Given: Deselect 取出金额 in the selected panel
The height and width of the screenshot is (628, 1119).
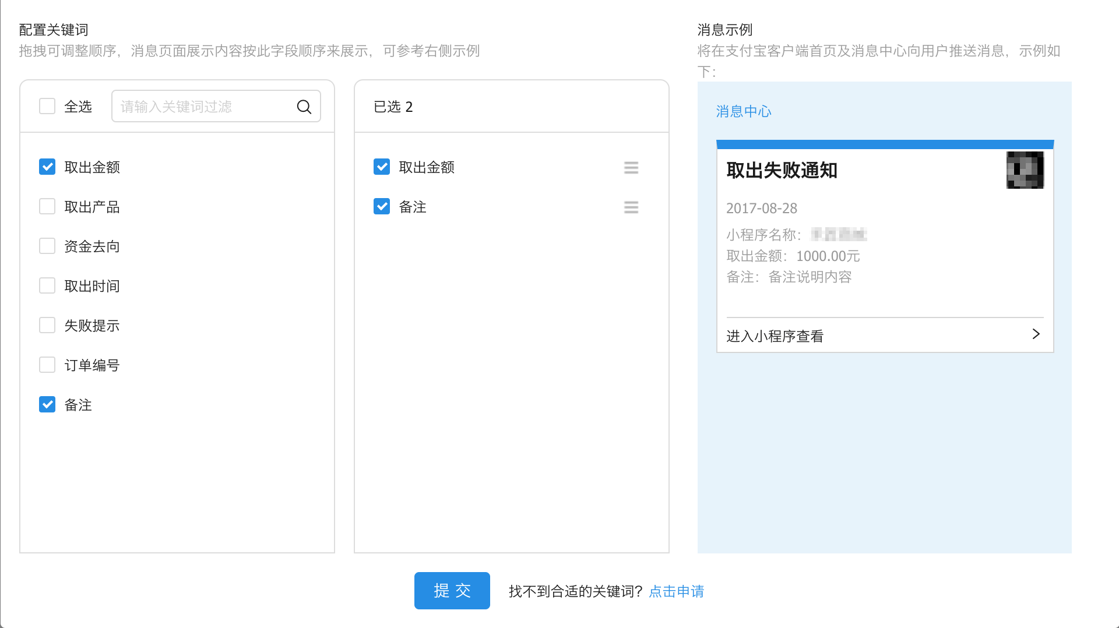Looking at the screenshot, I should click(x=382, y=167).
